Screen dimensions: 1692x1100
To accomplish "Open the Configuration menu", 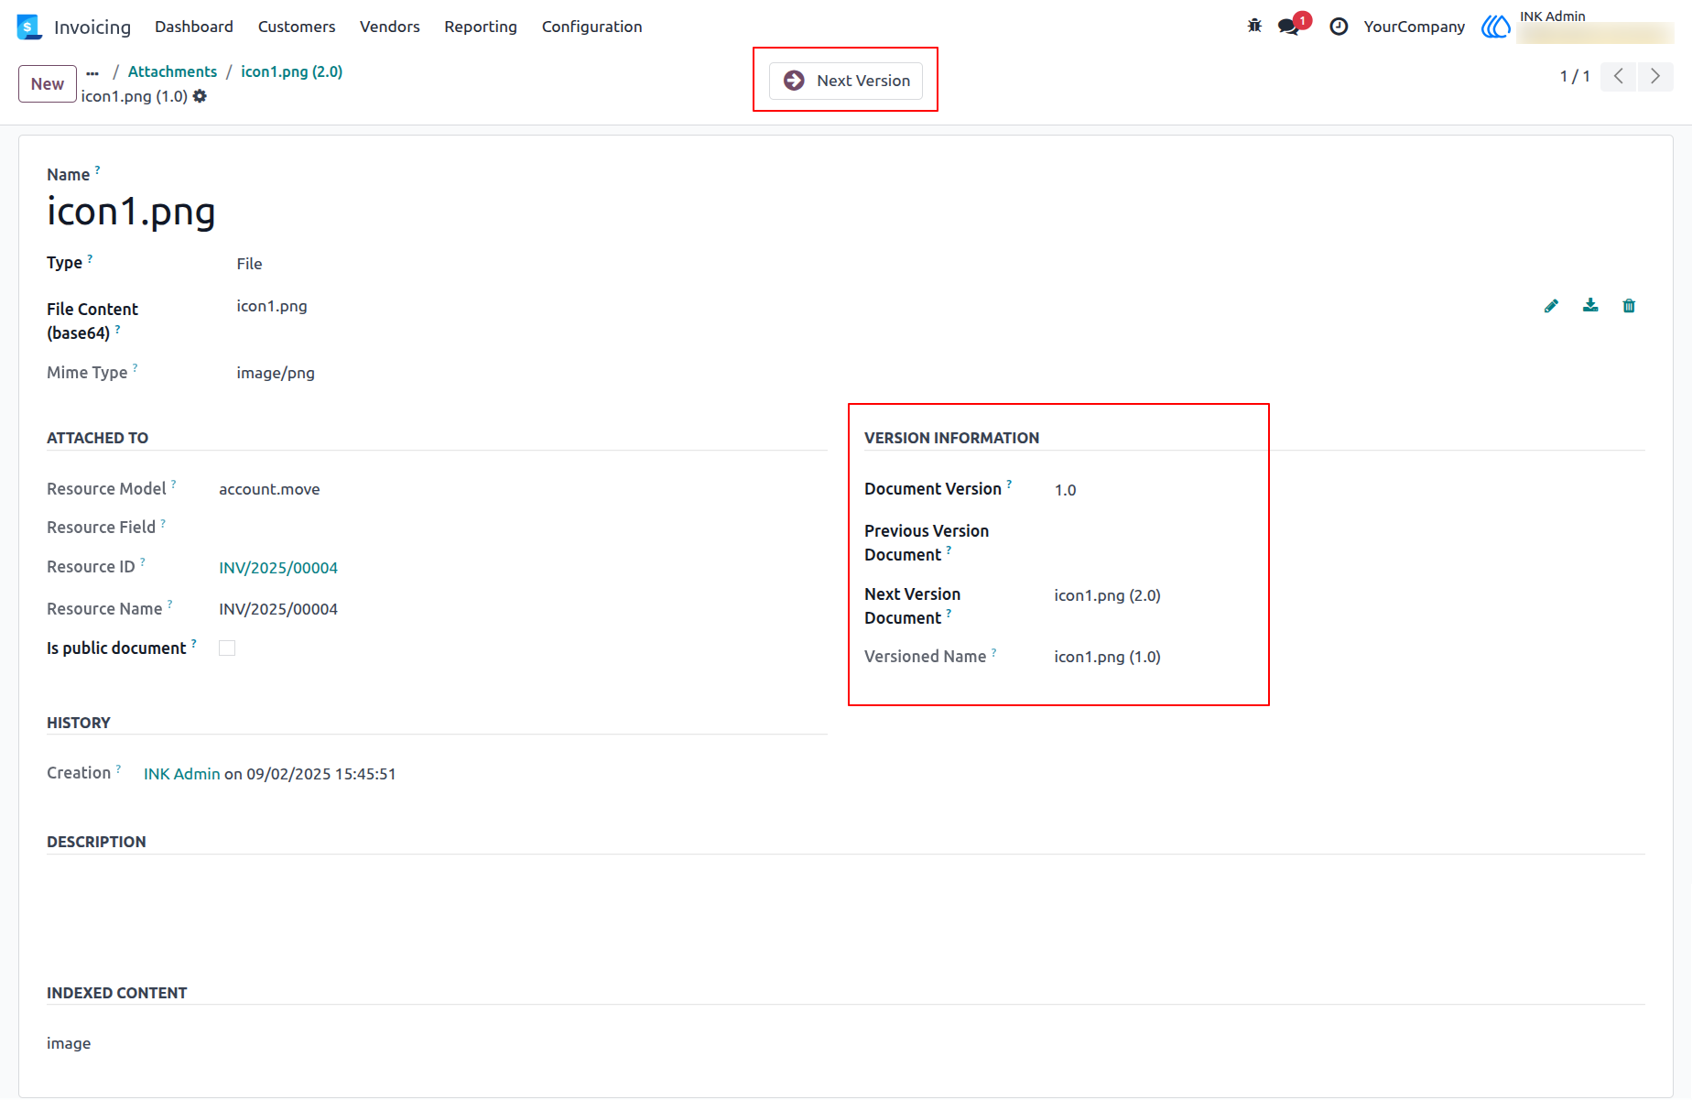I will (x=591, y=27).
